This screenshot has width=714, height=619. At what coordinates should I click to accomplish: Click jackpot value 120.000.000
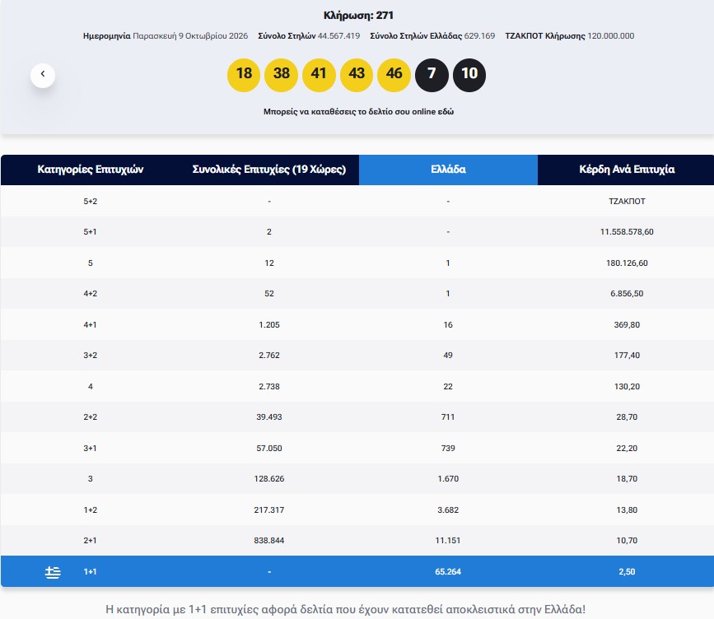click(x=610, y=36)
